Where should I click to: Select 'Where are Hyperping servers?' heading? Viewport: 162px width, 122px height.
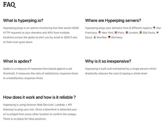click(x=113, y=21)
